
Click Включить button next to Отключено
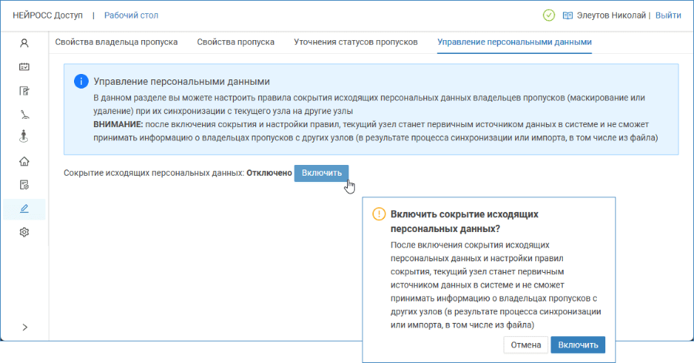pyautogui.click(x=322, y=173)
